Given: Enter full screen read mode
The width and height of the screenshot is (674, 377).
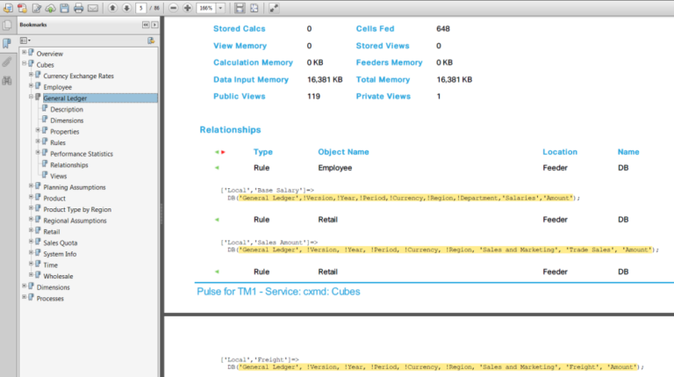Looking at the screenshot, I should (x=274, y=8).
